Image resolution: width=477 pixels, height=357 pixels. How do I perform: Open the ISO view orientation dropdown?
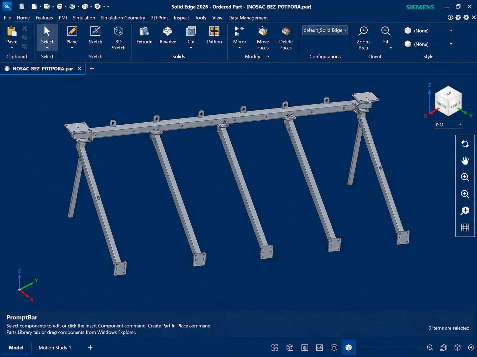tap(448, 125)
